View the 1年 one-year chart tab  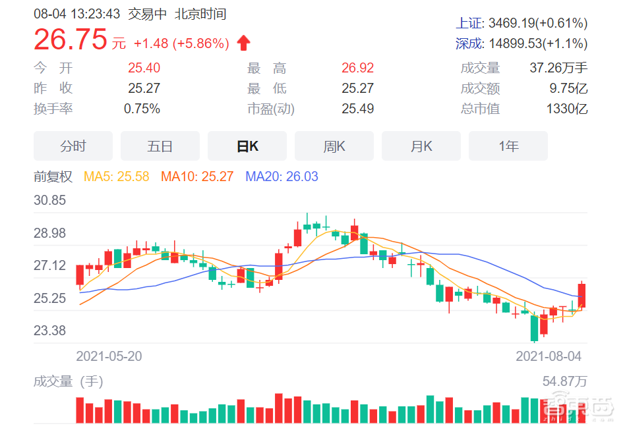(508, 146)
